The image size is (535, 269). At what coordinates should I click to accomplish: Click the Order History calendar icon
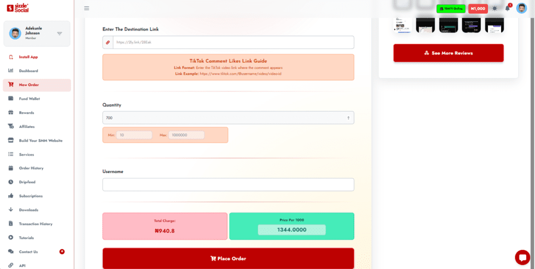click(11, 168)
